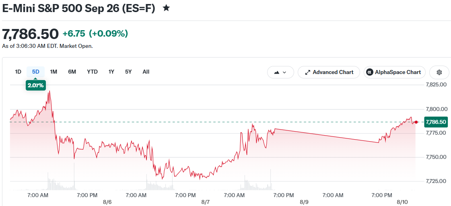Click the 7,825.00 axis label

tap(436, 85)
